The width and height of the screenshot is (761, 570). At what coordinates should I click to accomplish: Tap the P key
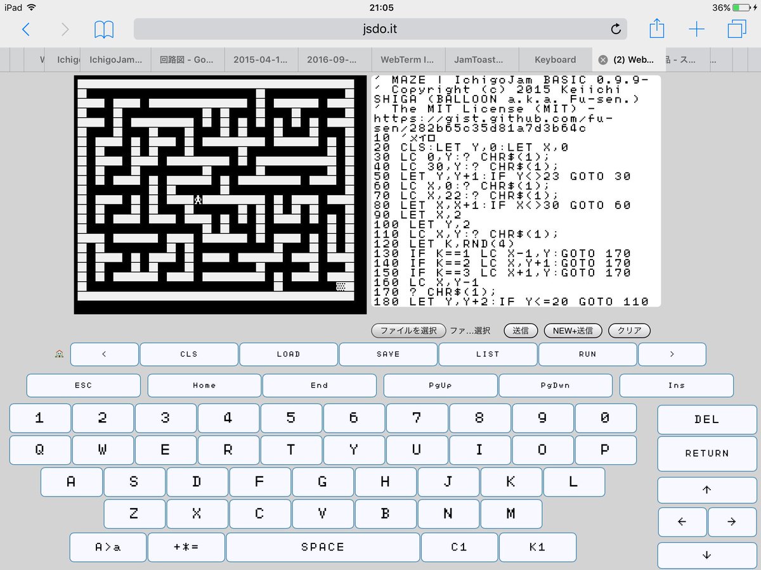click(605, 450)
